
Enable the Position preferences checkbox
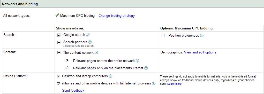coord(163,36)
